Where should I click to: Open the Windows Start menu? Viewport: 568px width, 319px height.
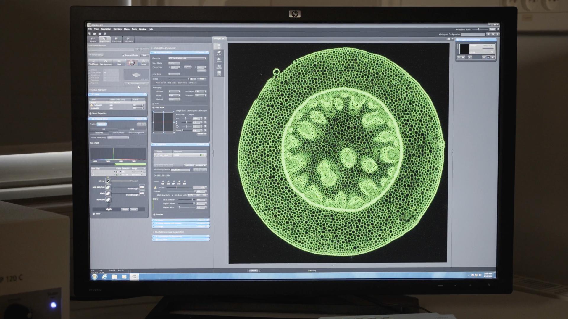point(95,277)
